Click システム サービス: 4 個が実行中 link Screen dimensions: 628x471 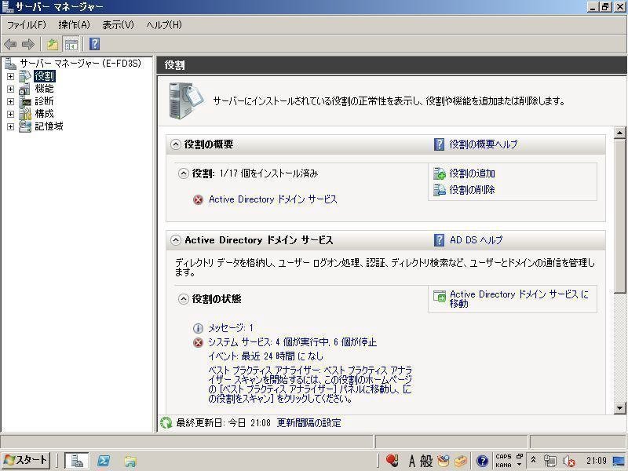tap(292, 342)
